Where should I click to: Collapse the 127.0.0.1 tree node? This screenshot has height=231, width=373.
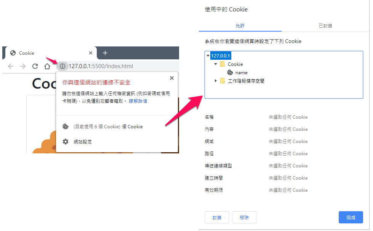click(x=208, y=56)
